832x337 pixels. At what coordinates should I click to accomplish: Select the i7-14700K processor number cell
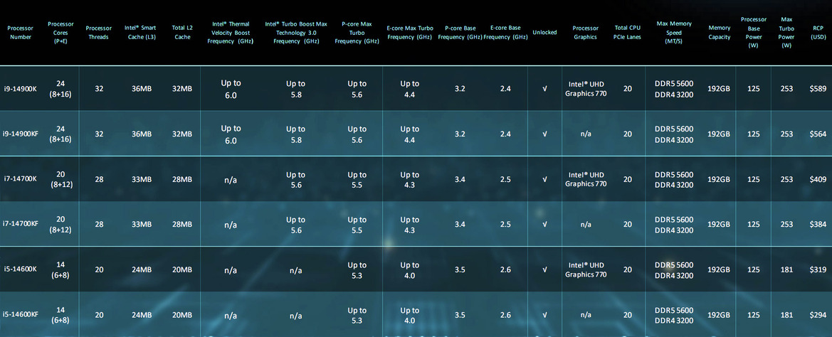(x=21, y=180)
